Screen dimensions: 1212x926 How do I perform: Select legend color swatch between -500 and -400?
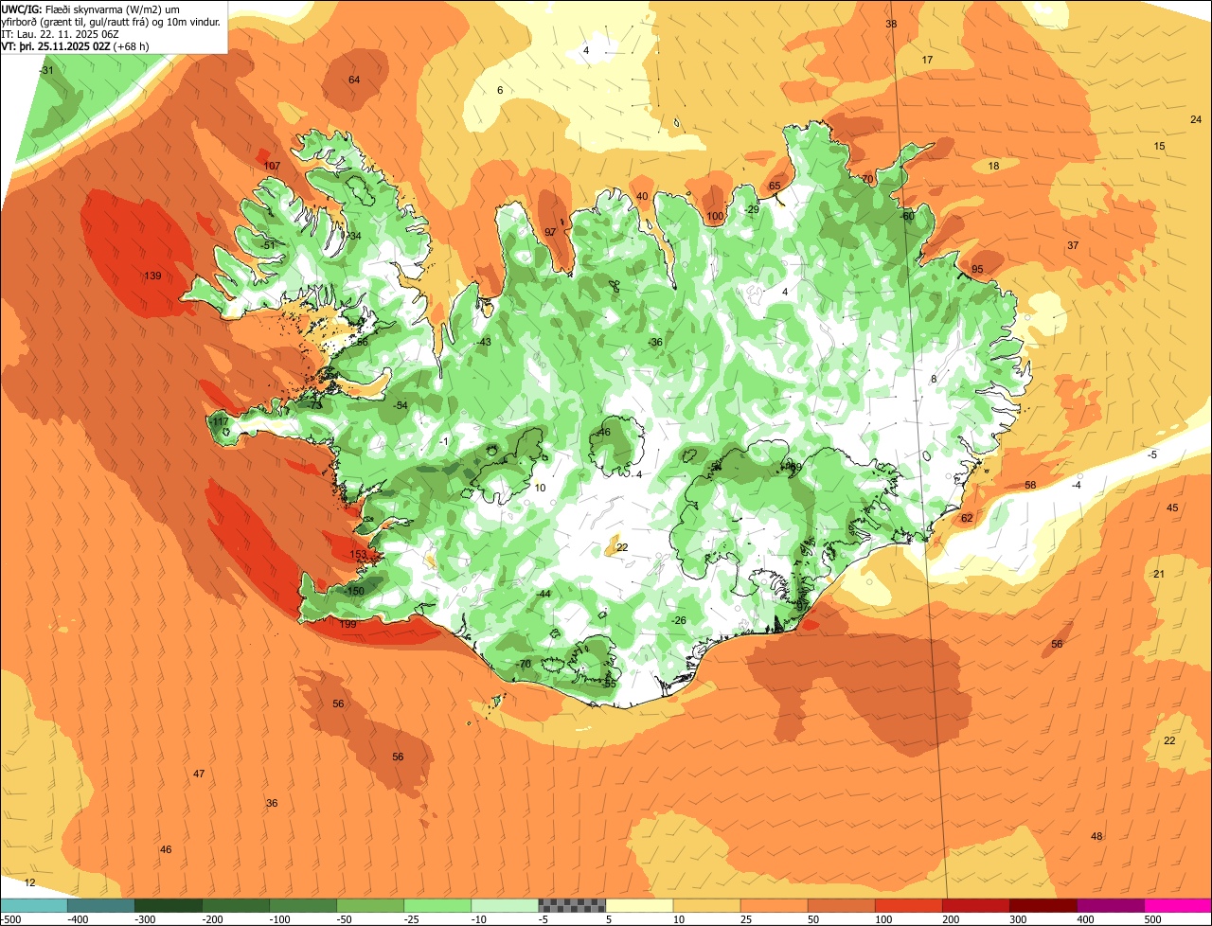pyautogui.click(x=33, y=905)
